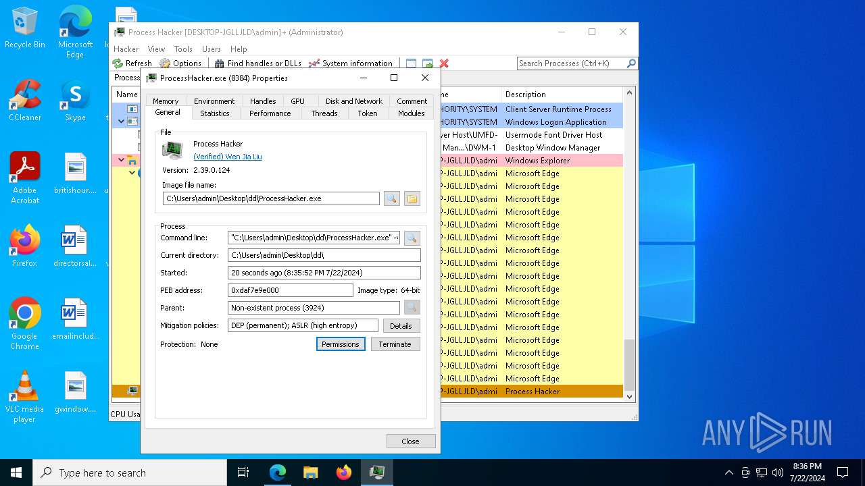Screen dimensions: 865x486
Task: Open the Tools menu
Action: point(183,49)
